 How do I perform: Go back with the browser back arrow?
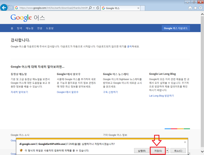pos(4,8)
